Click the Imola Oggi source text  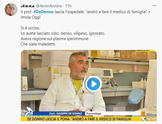tap(31, 17)
